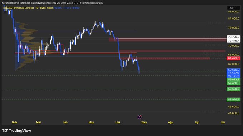Click the 84.000,0 price scale value

234,19
